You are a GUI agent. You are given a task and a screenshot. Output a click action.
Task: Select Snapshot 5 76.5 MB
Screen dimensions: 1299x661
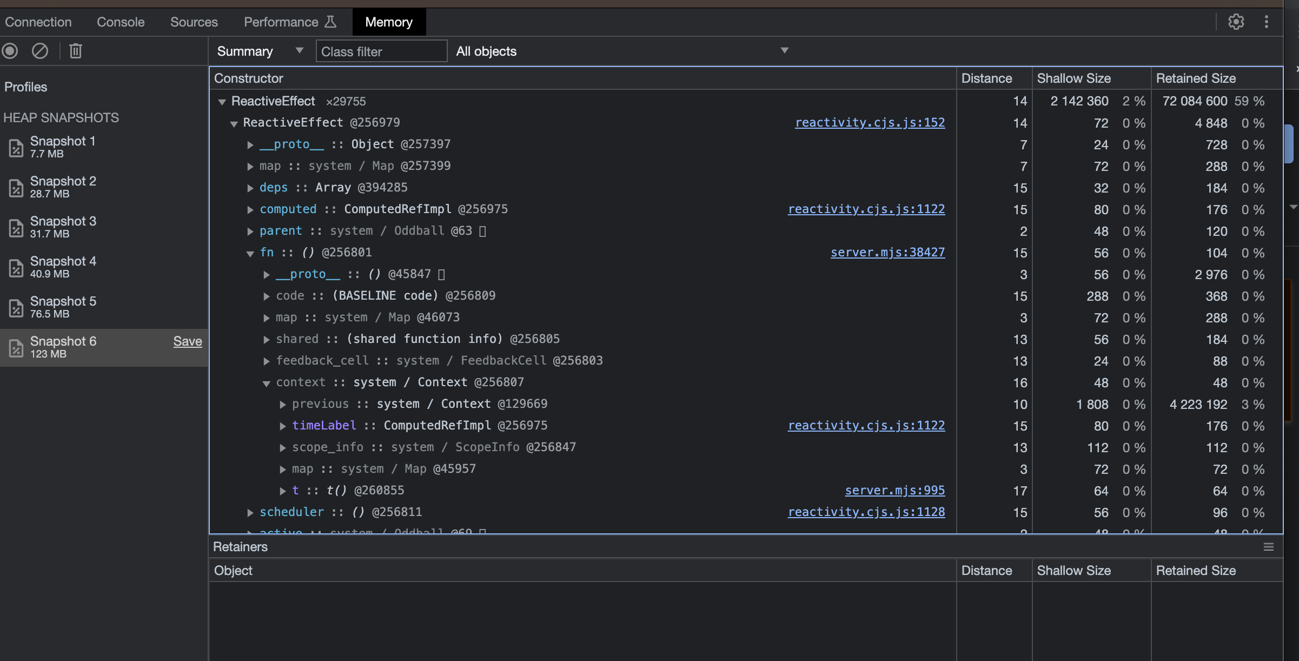[104, 307]
